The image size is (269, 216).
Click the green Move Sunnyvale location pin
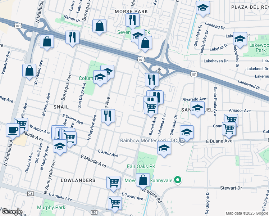coord(178,180)
